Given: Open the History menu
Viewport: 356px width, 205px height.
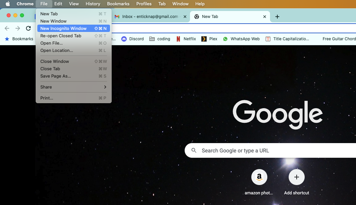Looking at the screenshot, I should click(x=93, y=4).
